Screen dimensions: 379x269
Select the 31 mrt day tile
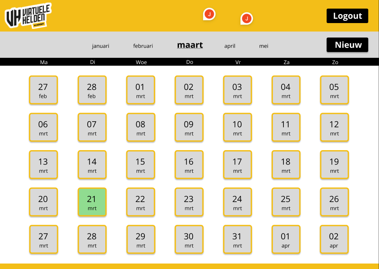click(238, 239)
